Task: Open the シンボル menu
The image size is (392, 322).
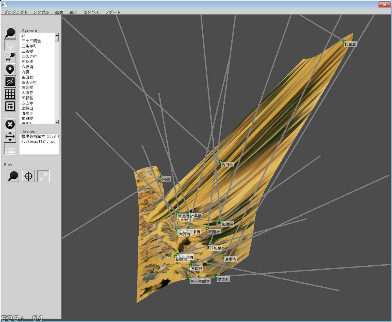Action: tap(41, 12)
